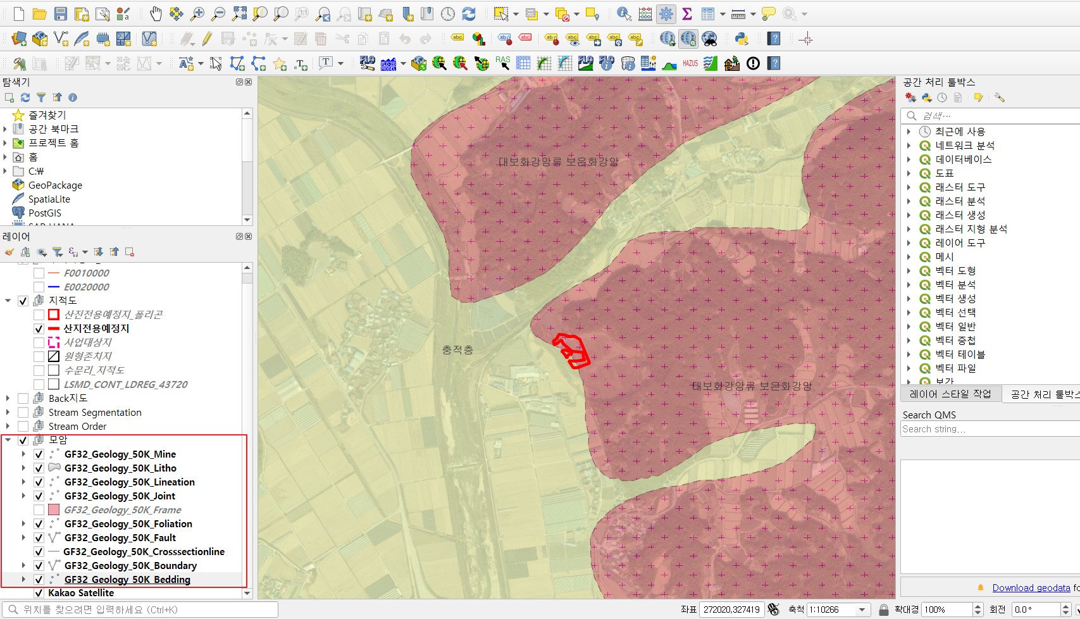The width and height of the screenshot is (1080, 619).
Task: Open the Processing Toolbox gear icon
Action: [x=666, y=14]
